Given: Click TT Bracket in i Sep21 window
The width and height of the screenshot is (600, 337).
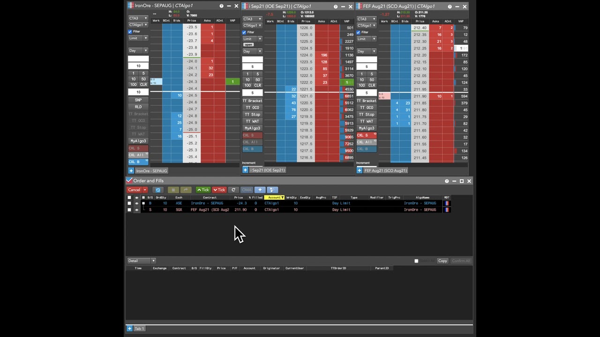Looking at the screenshot, I should tap(252, 101).
